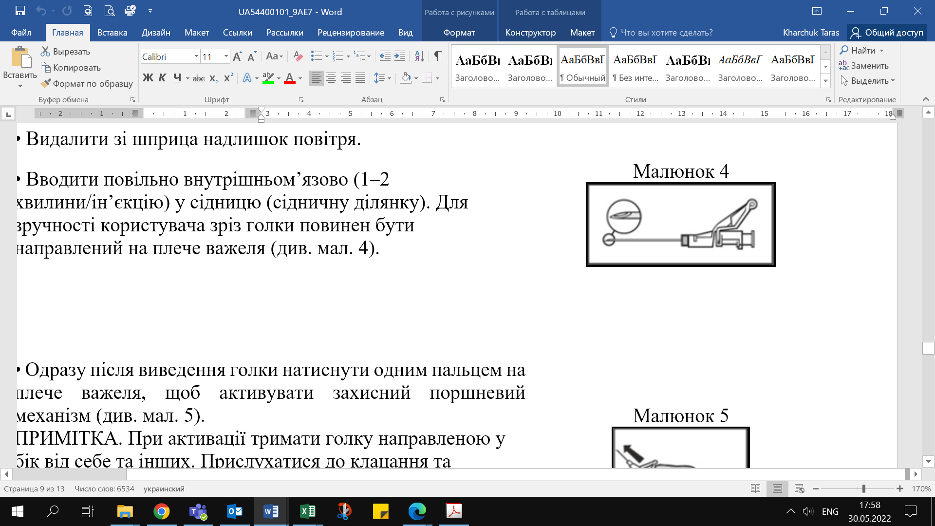The image size is (935, 526).
Task: Open the Select (Выделить) dropdown
Action: coord(868,81)
